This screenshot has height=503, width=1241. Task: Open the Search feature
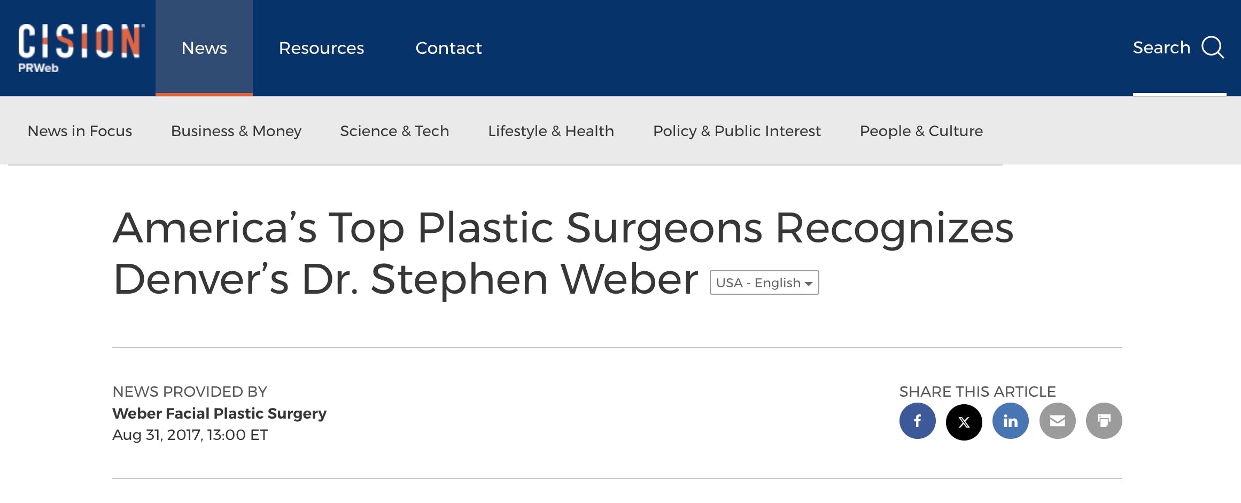coord(1162,48)
